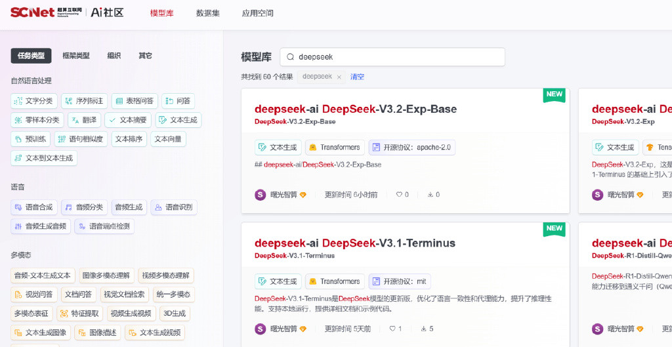Open DeepSeek-V3.2-Exp-Base model card title
The width and height of the screenshot is (672, 347).
(356, 109)
